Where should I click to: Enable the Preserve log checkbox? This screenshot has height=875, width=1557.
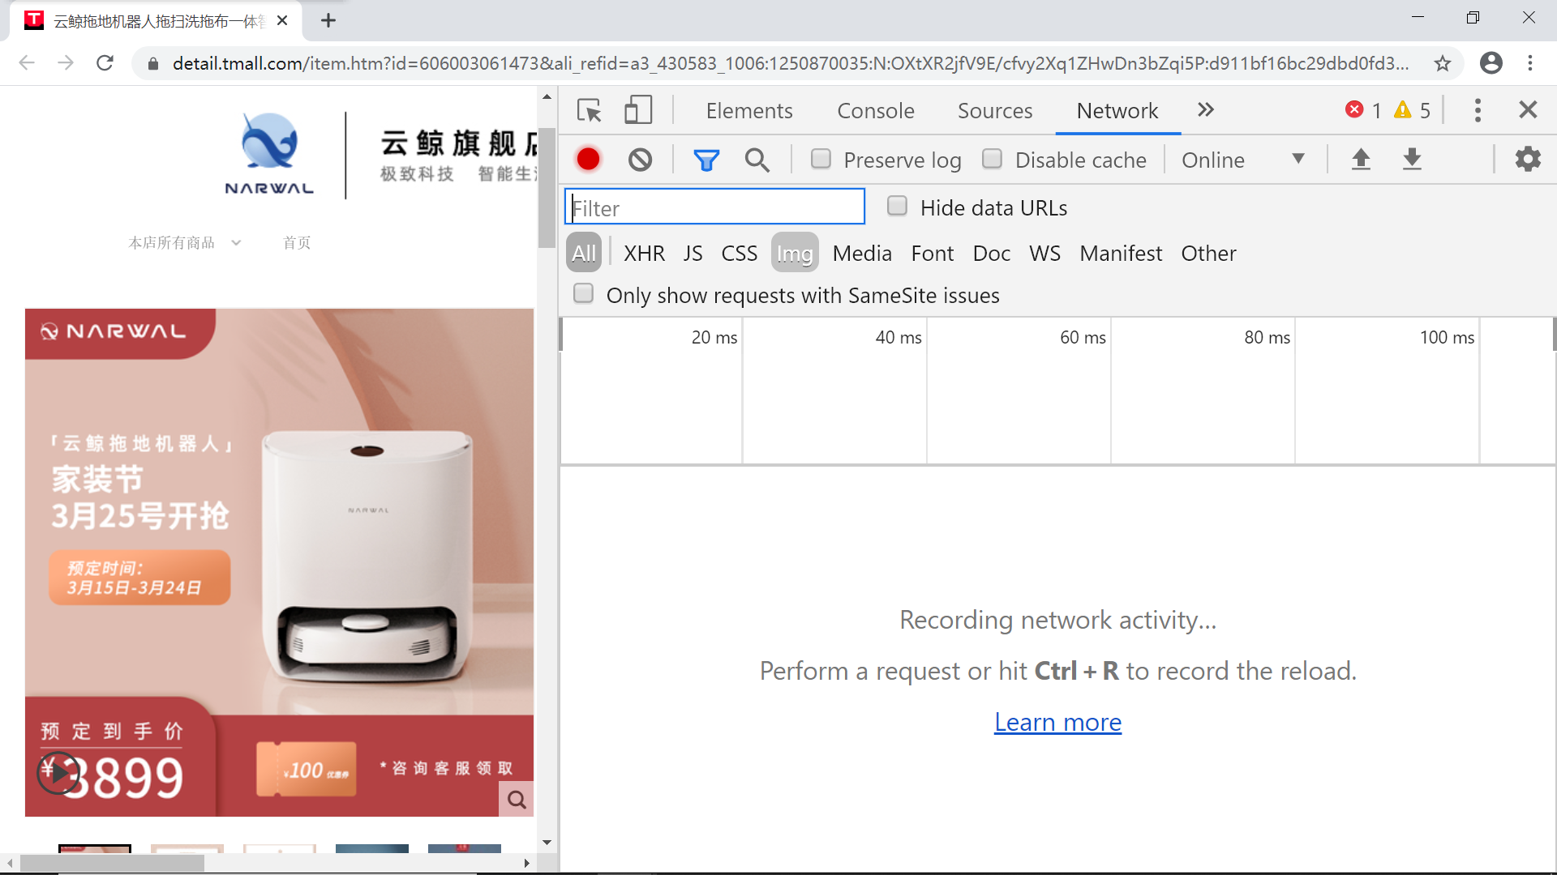tap(821, 159)
